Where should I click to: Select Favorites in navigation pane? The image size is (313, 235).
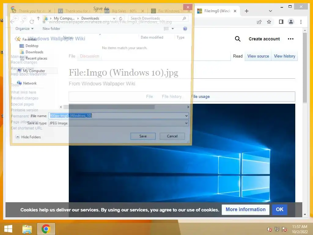(26, 39)
